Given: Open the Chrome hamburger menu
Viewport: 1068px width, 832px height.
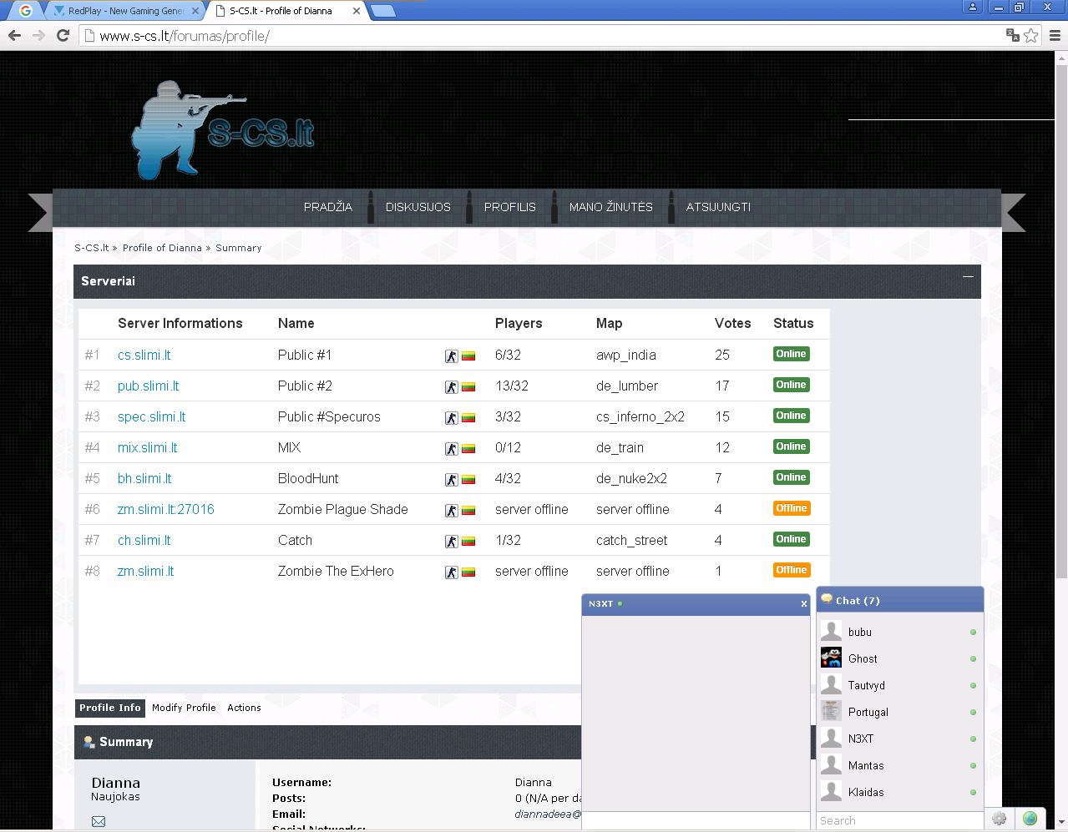Looking at the screenshot, I should coord(1055,35).
